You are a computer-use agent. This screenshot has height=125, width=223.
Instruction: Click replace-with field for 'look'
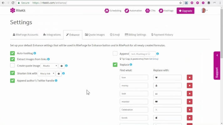click(167, 94)
